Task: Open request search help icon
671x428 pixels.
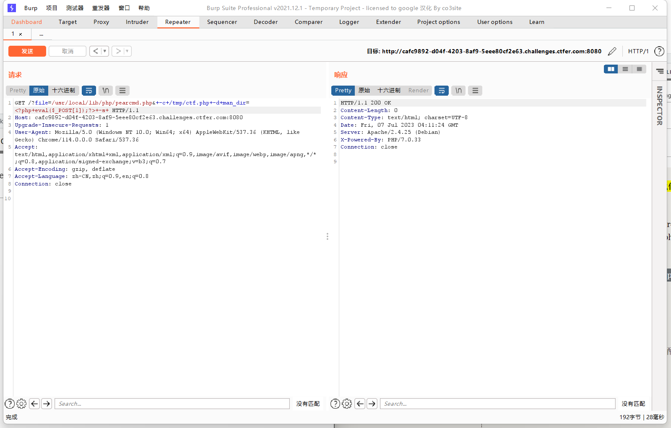Action: click(x=10, y=404)
